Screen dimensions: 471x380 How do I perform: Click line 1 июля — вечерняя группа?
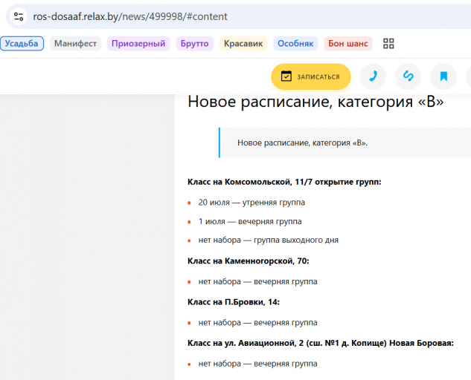tap(250, 221)
